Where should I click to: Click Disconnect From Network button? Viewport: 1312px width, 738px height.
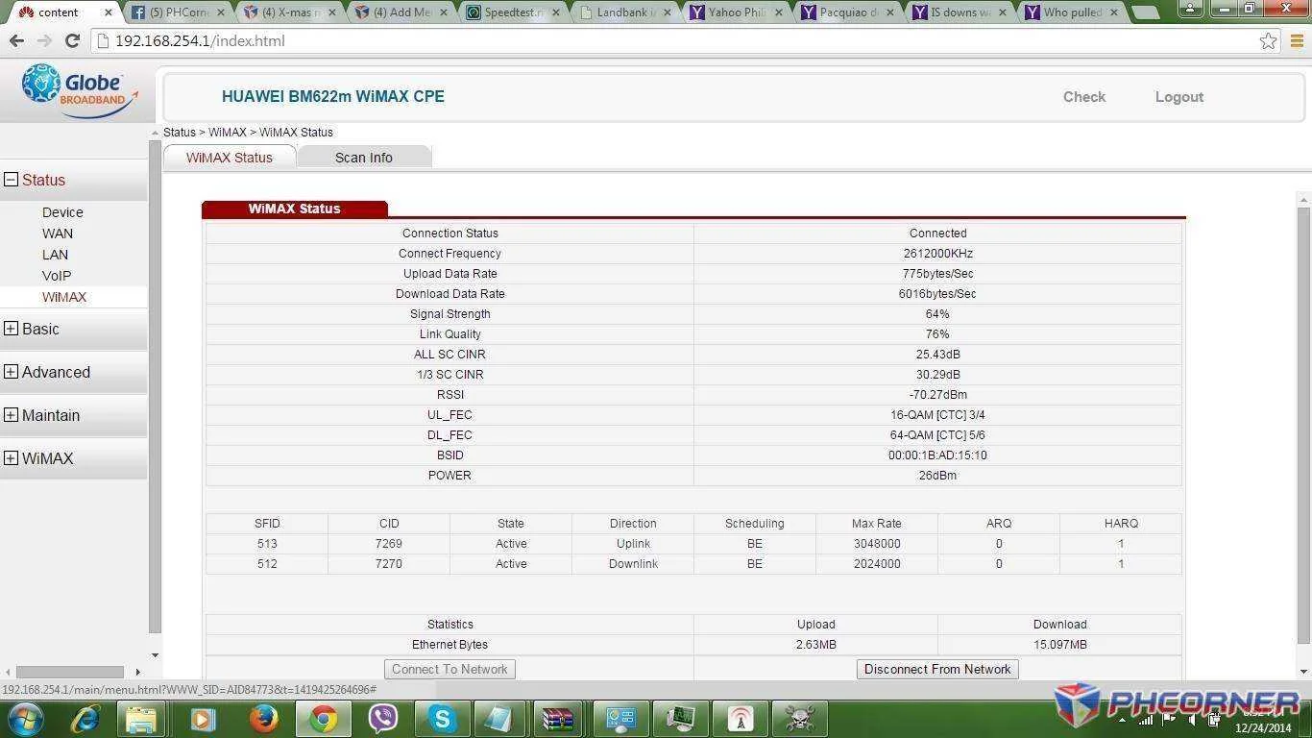pyautogui.click(x=937, y=669)
